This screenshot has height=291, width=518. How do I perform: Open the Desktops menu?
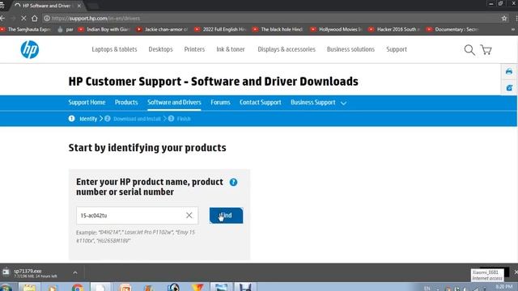tap(160, 49)
